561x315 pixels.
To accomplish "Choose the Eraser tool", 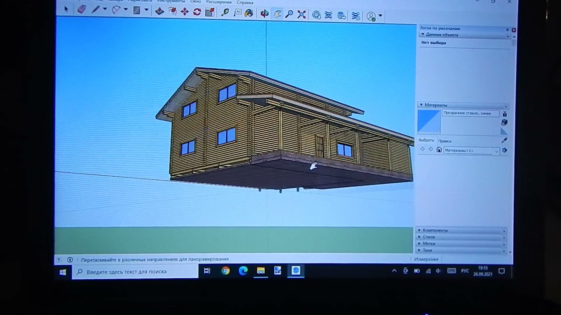I will coord(82,10).
